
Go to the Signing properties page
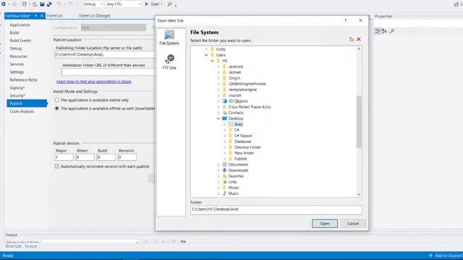point(17,88)
